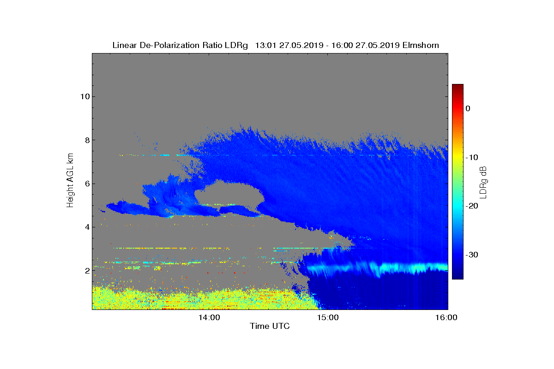Screen dimensions: 554x369
Task: Click the 16:00 time tick label
Action: pos(446,317)
